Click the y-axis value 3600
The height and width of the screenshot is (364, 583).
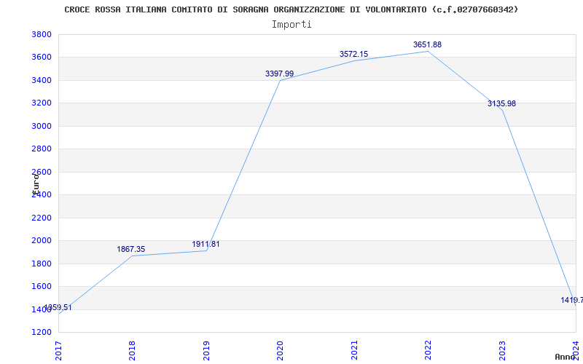(x=42, y=58)
